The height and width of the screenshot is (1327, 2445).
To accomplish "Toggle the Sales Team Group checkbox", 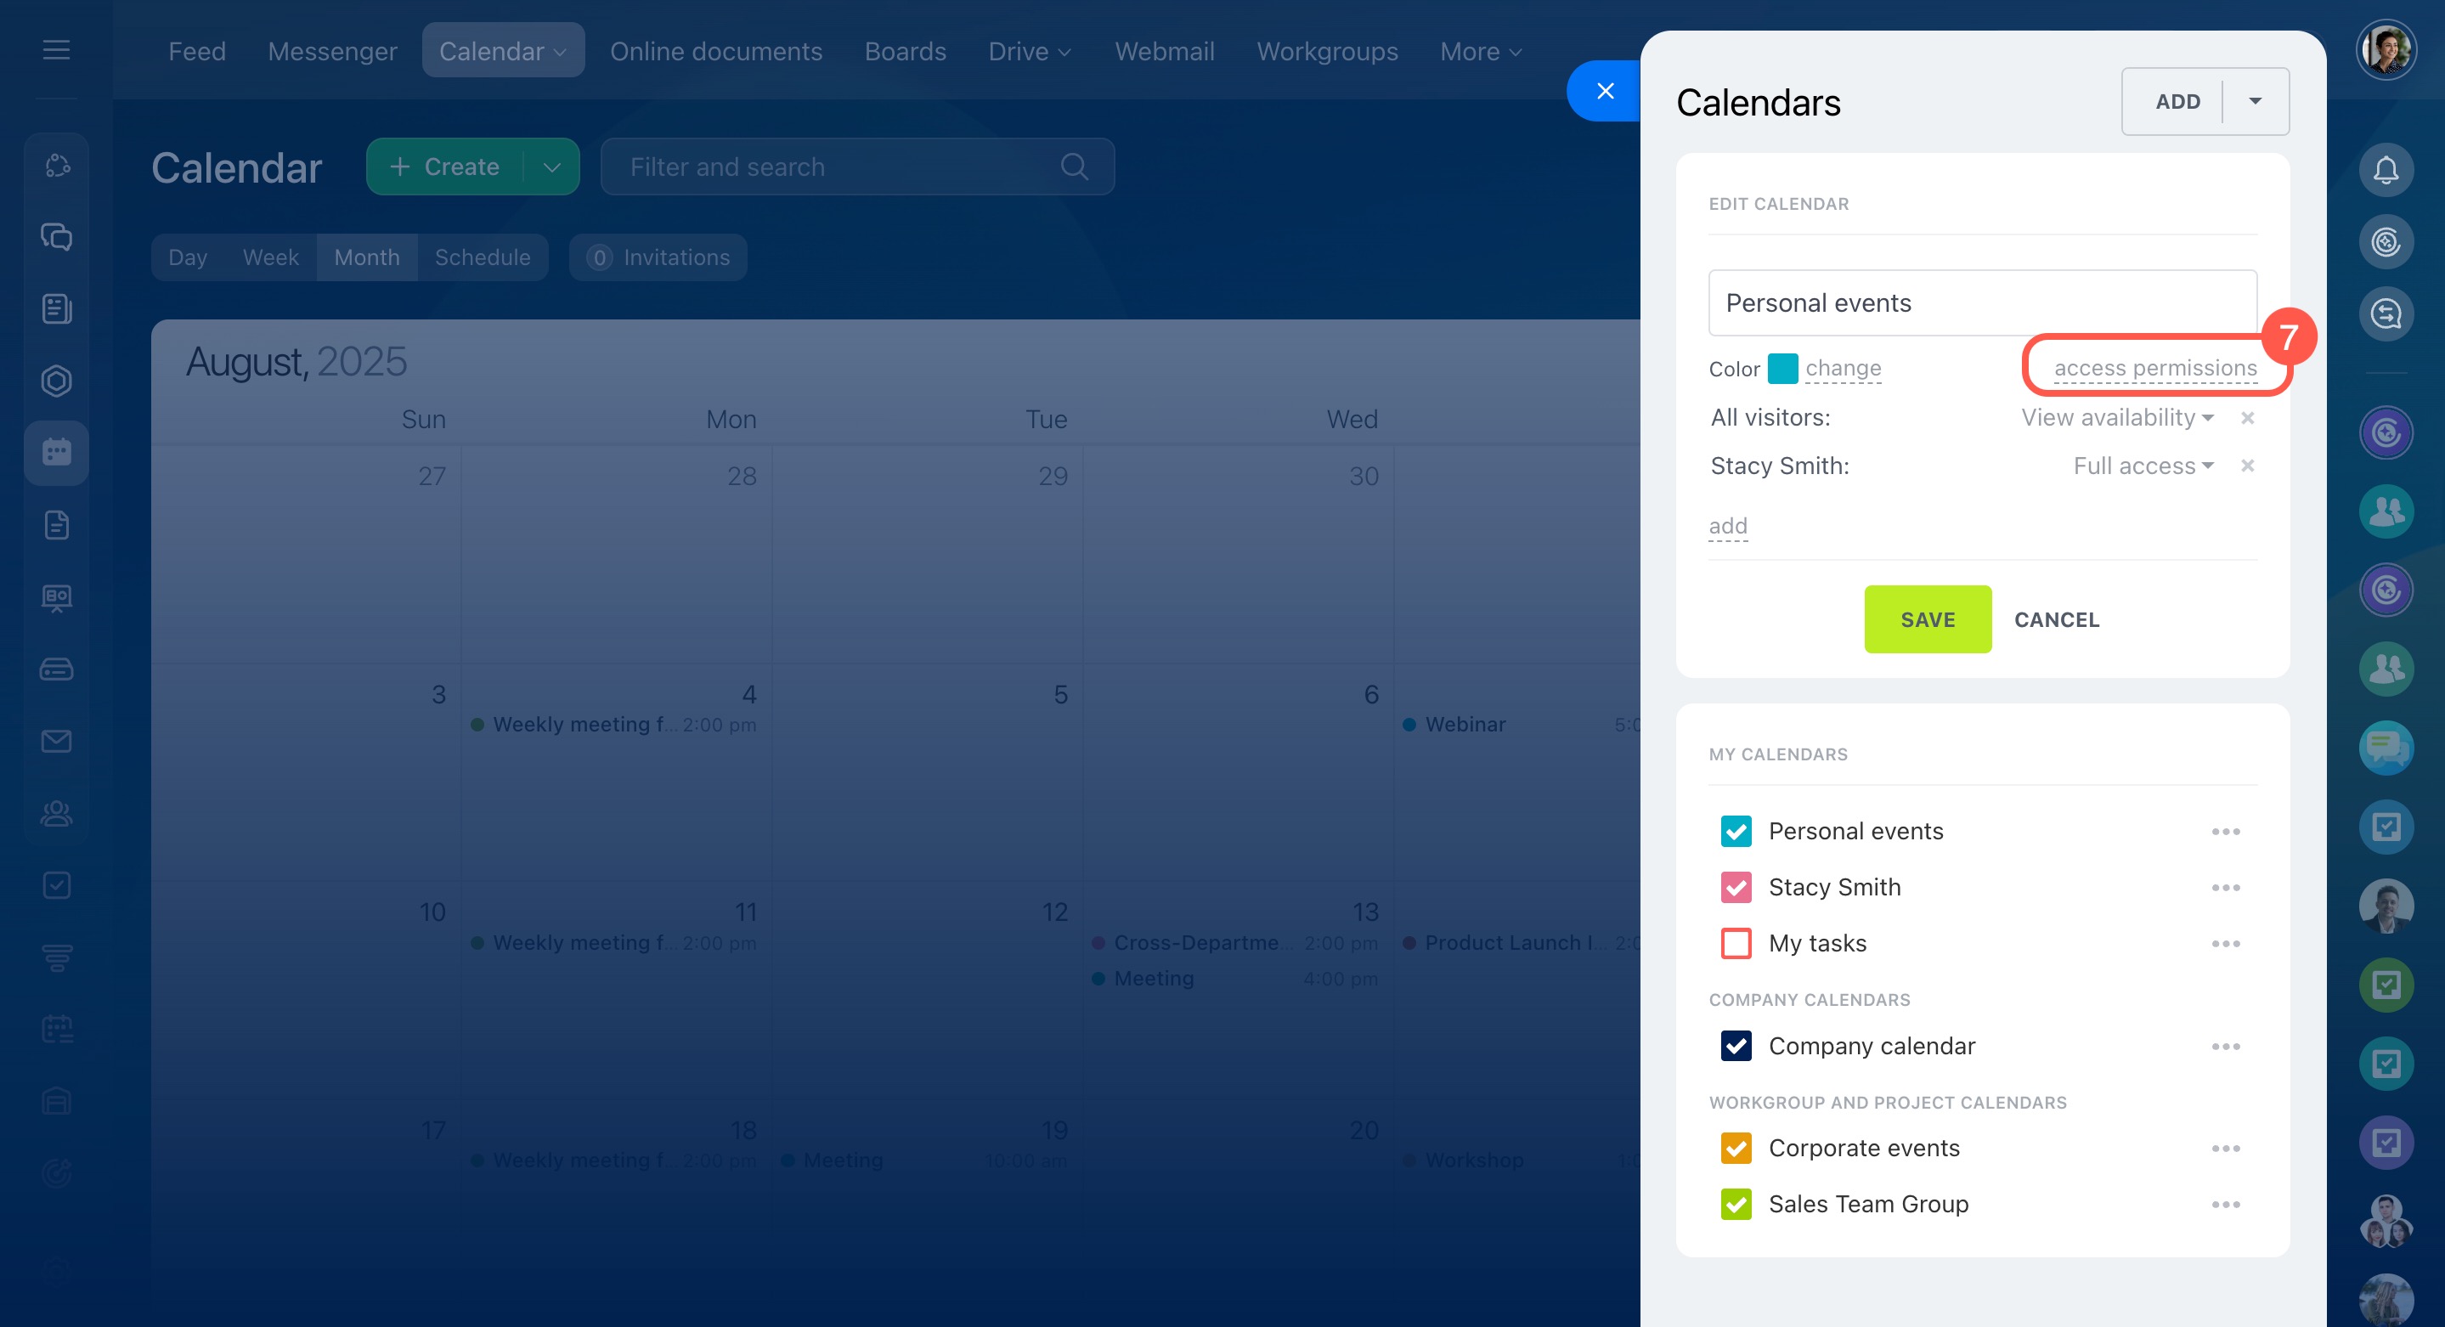I will (1736, 1205).
